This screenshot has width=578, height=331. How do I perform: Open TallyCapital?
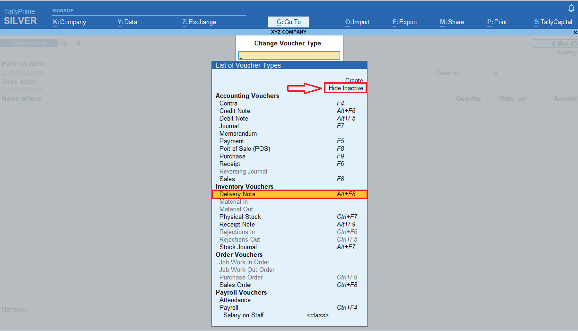pos(552,22)
